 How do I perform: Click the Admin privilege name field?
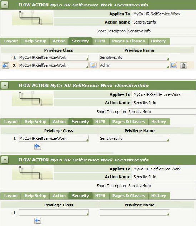(x=134, y=65)
